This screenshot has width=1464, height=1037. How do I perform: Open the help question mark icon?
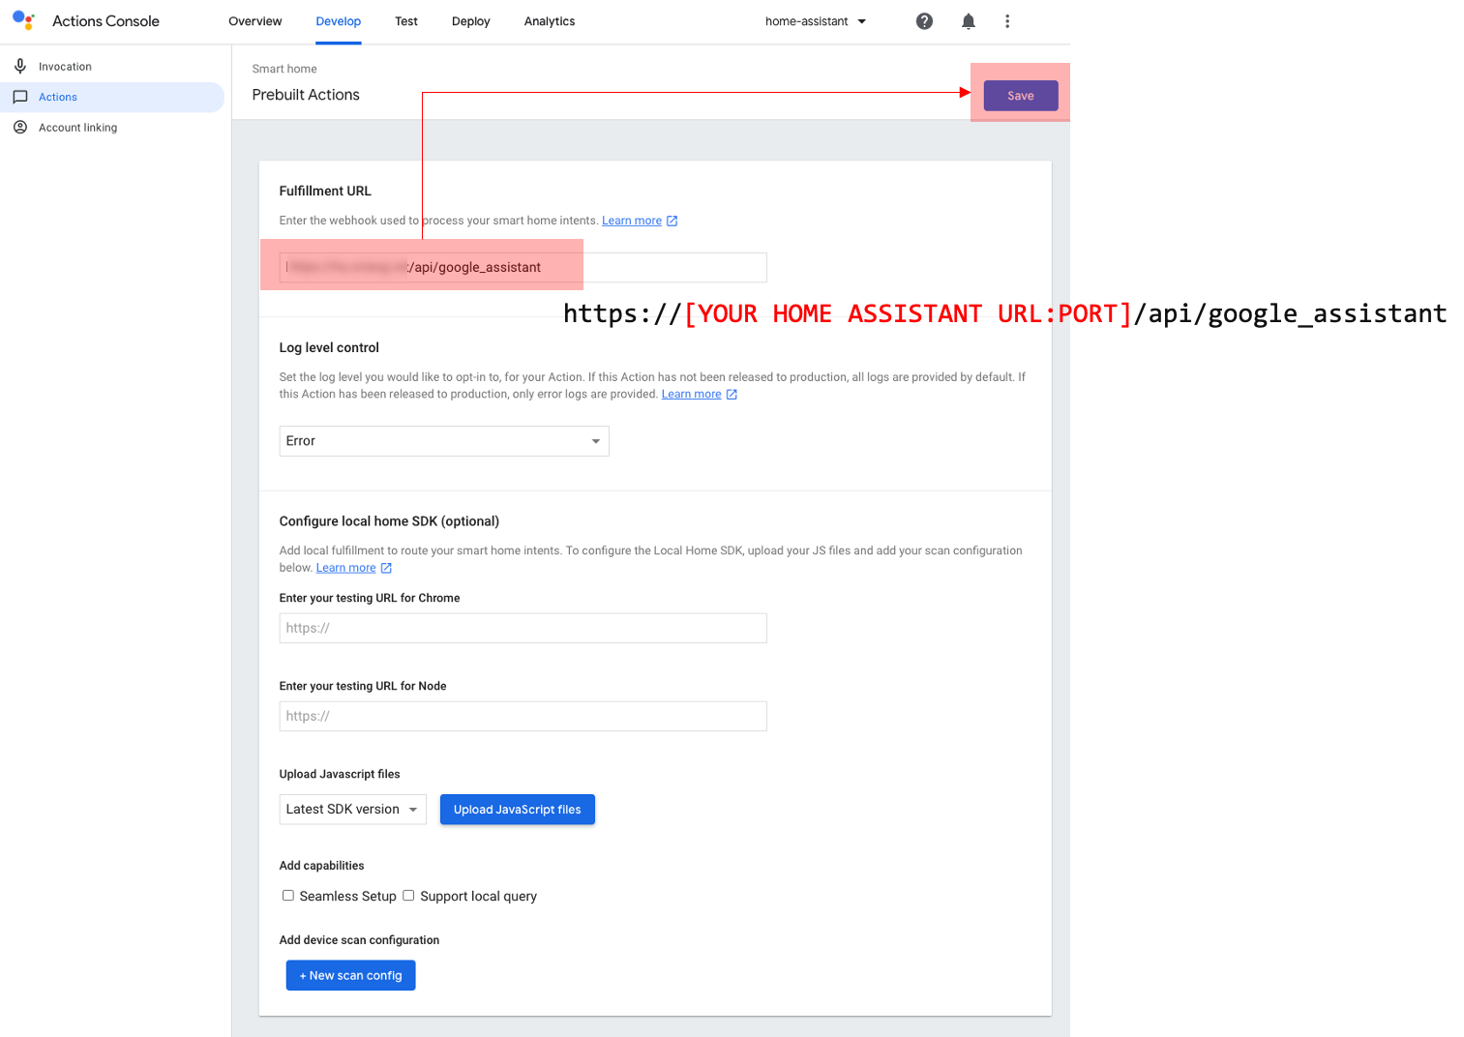coord(924,21)
